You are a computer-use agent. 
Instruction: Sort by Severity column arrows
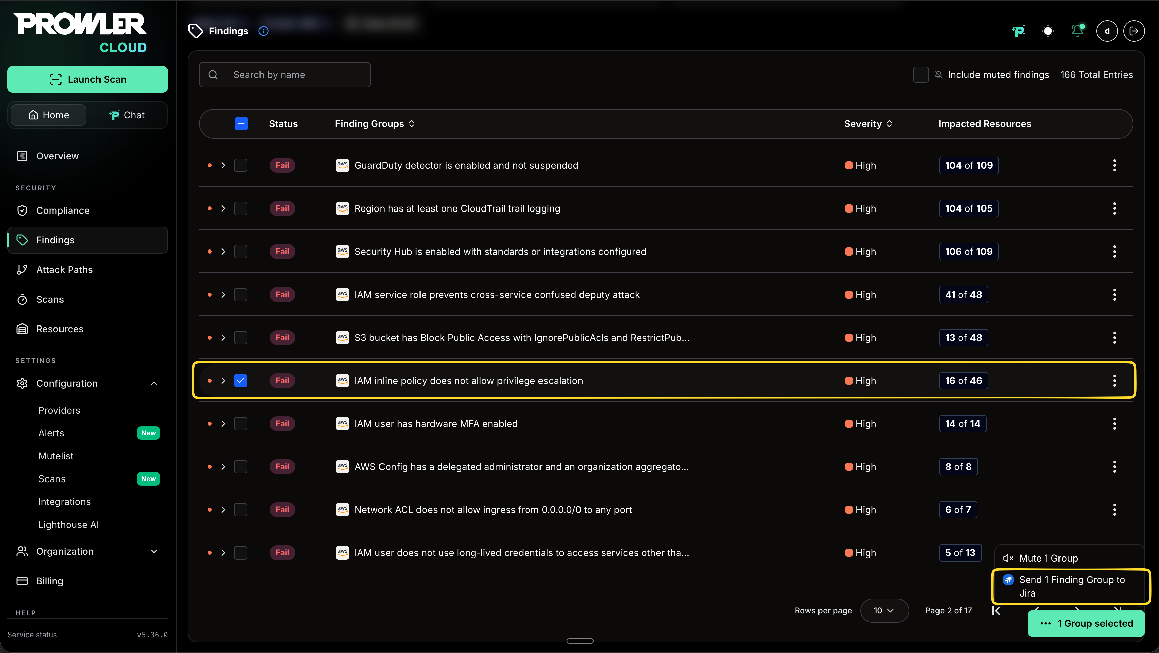[889, 124]
